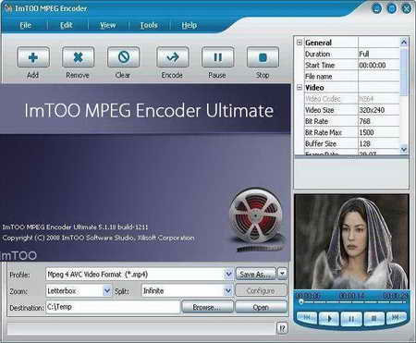Screen dimensions: 416x343
Task: Open the Zoom Letterbox dropdown
Action: (x=107, y=290)
